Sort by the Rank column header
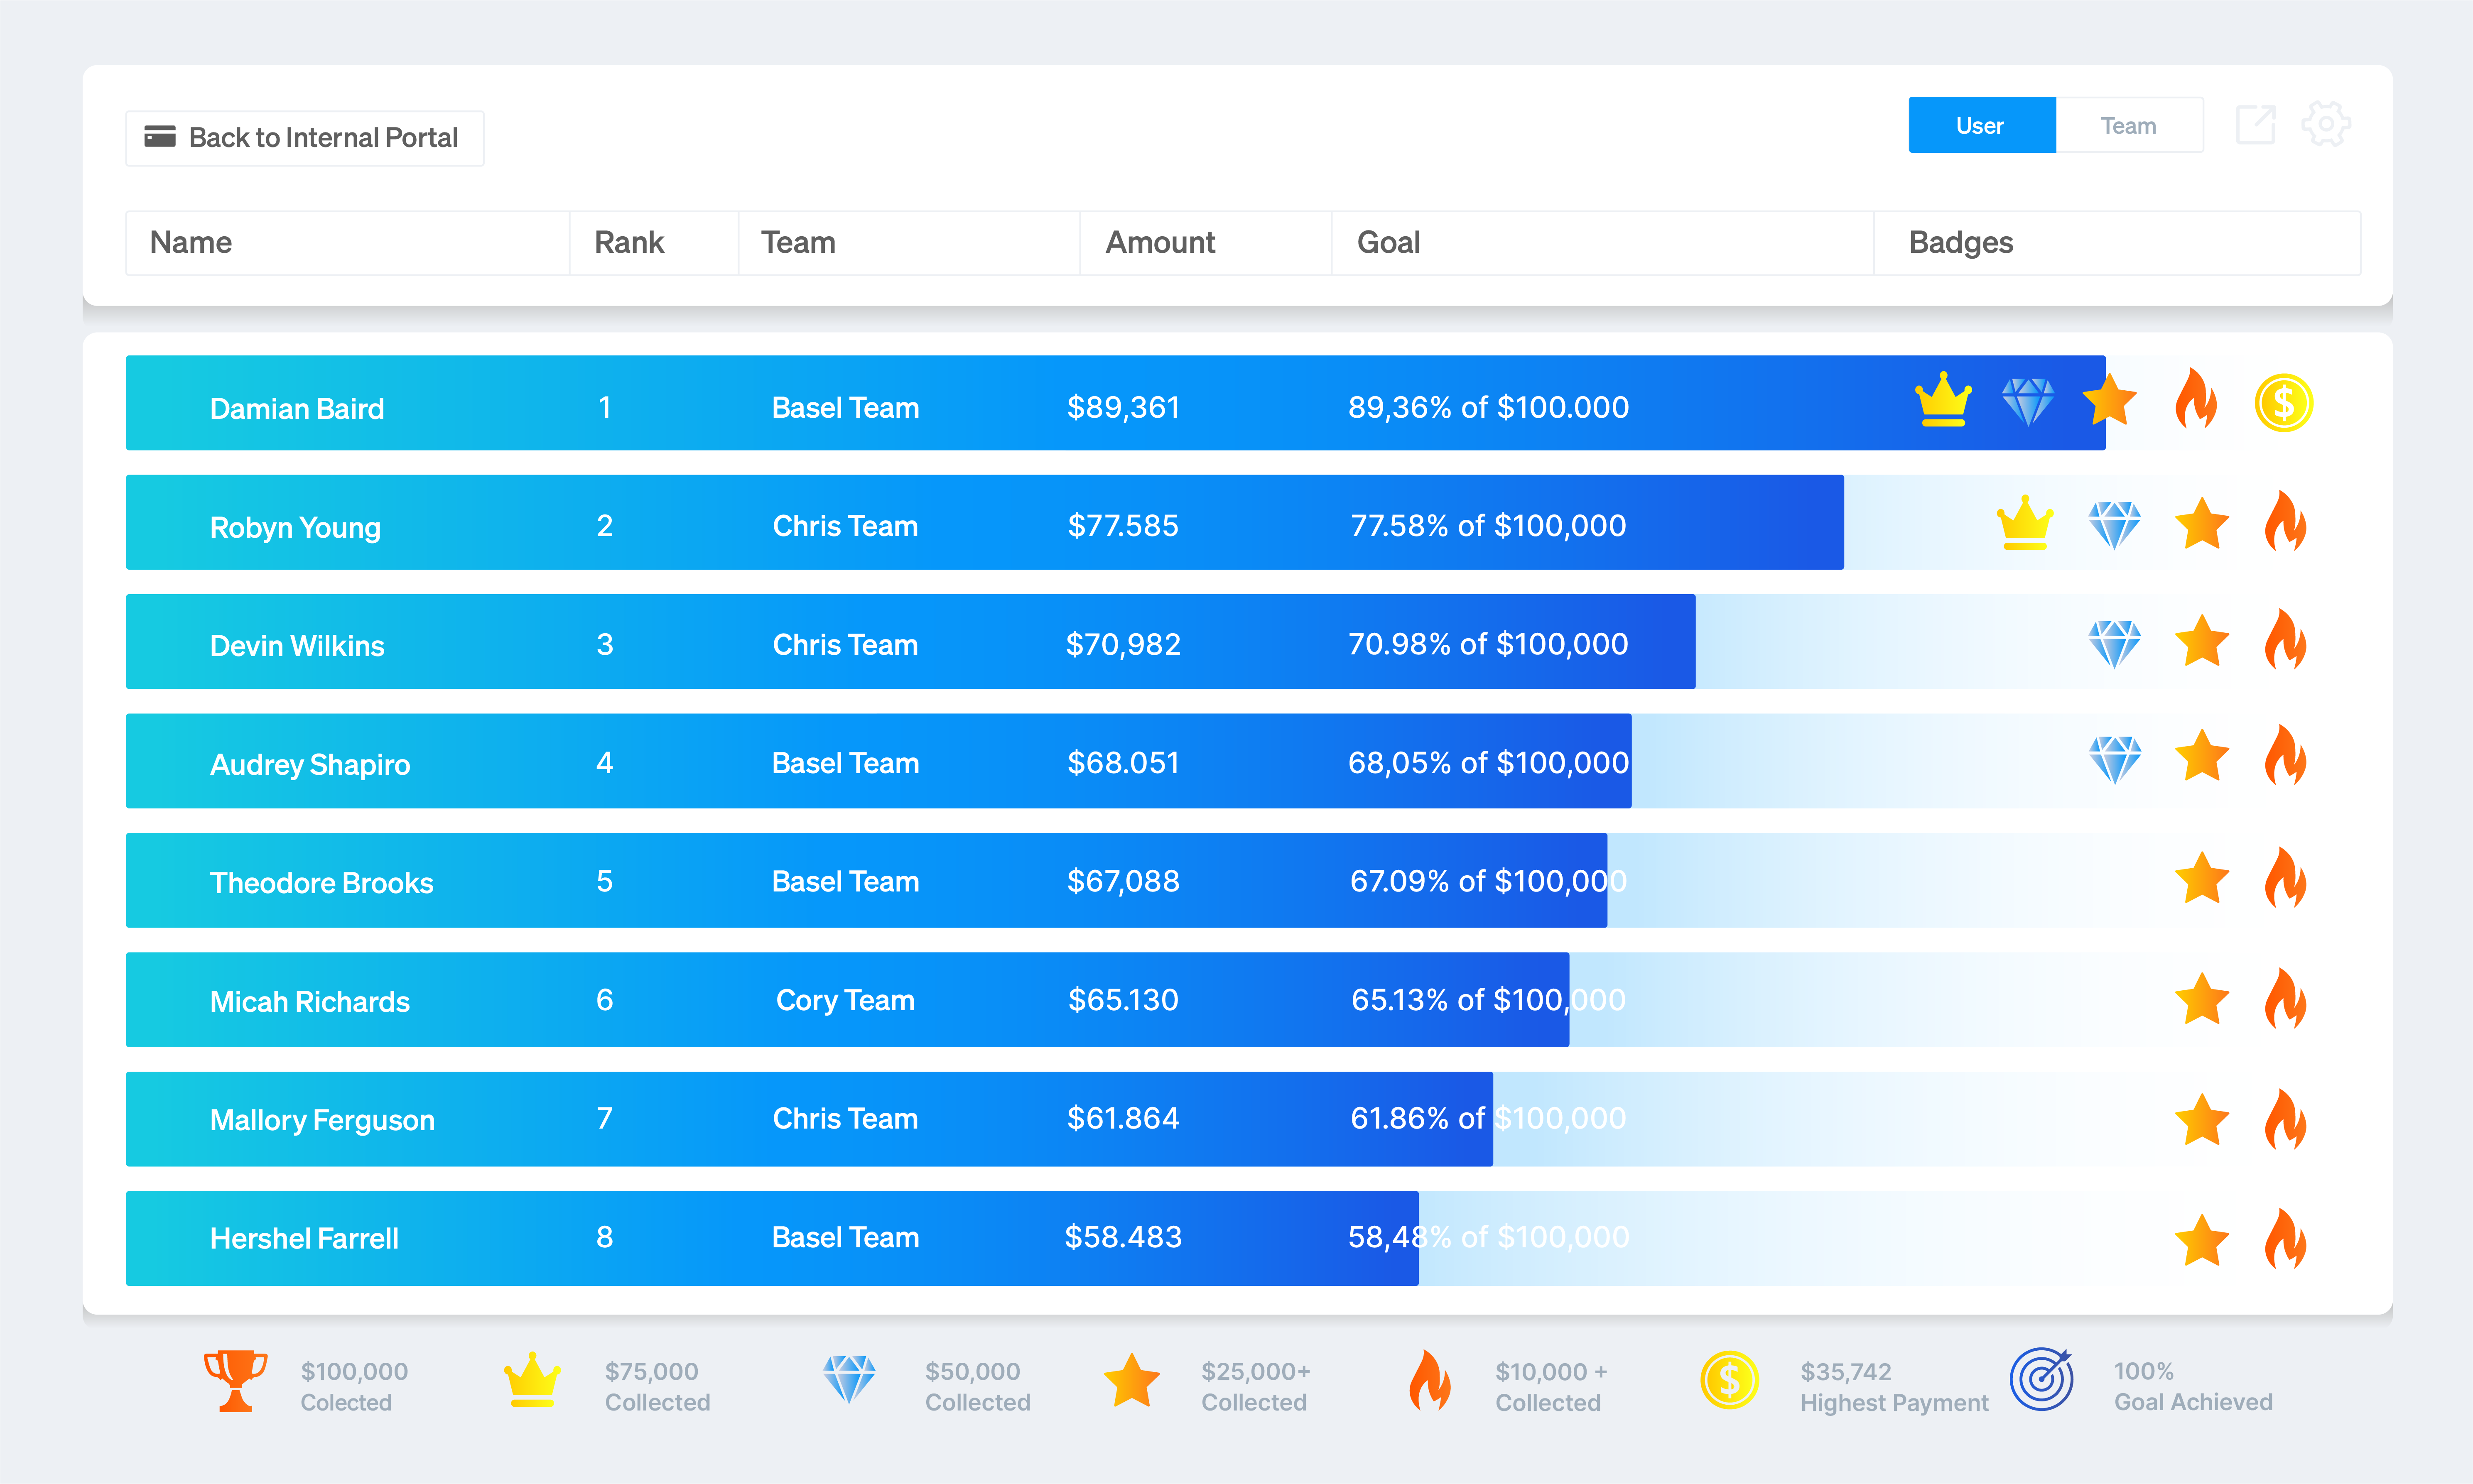The image size is (2473, 1484). [629, 243]
